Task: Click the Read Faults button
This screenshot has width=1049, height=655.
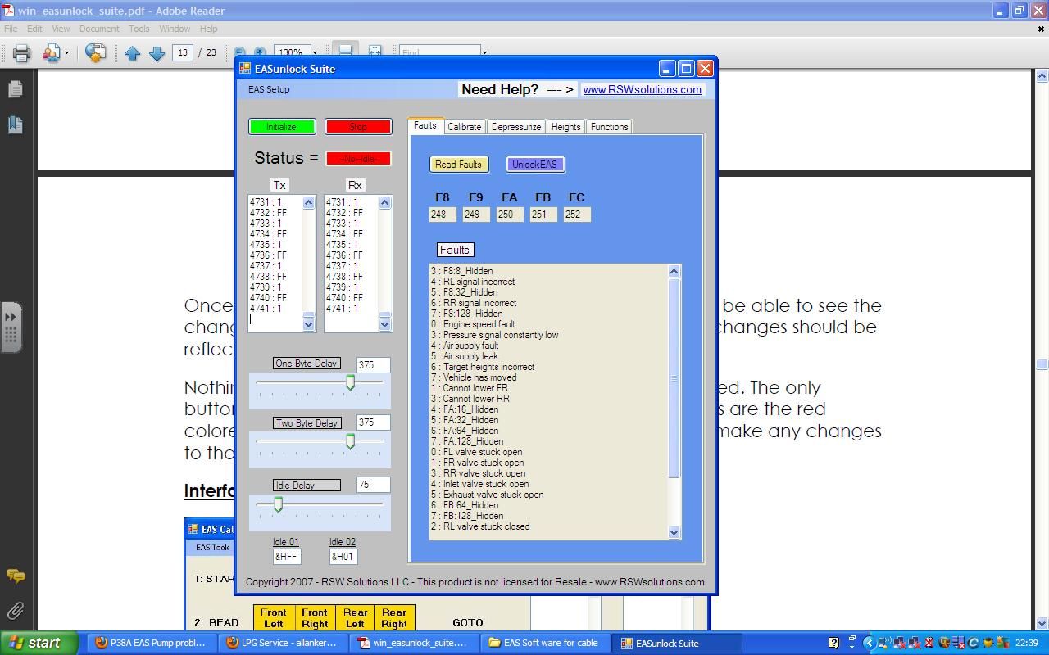Action: pyautogui.click(x=459, y=165)
